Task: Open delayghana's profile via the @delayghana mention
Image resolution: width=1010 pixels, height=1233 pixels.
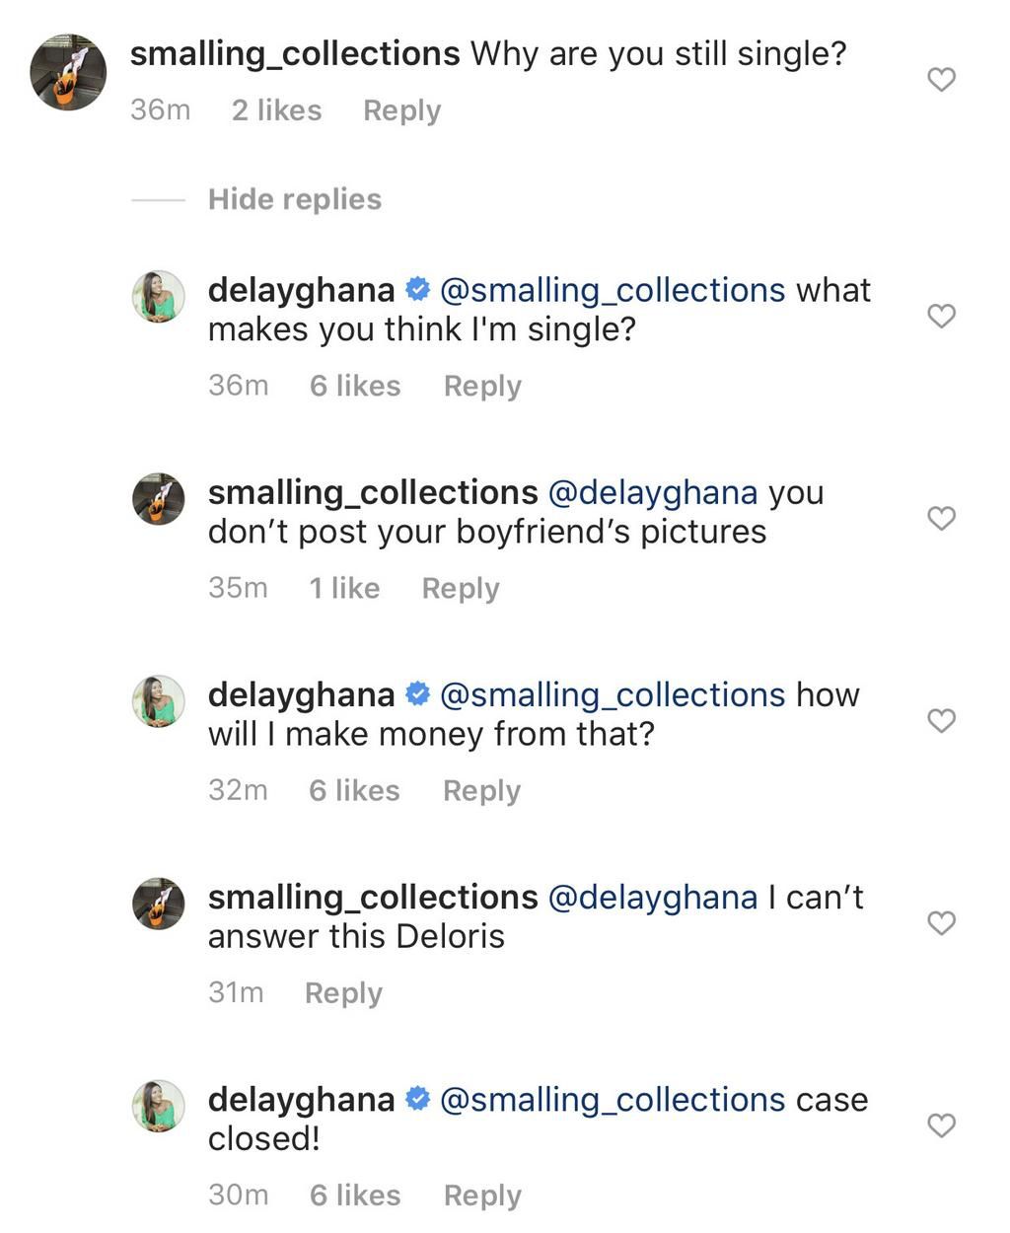Action: pyautogui.click(x=655, y=492)
